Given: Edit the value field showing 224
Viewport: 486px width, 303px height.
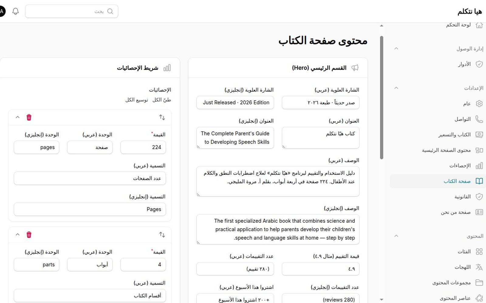Looking at the screenshot, I should pyautogui.click(x=143, y=147).
